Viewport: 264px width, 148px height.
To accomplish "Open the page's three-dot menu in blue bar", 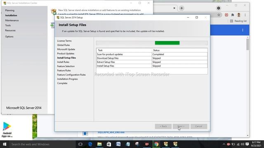I will (243, 30).
